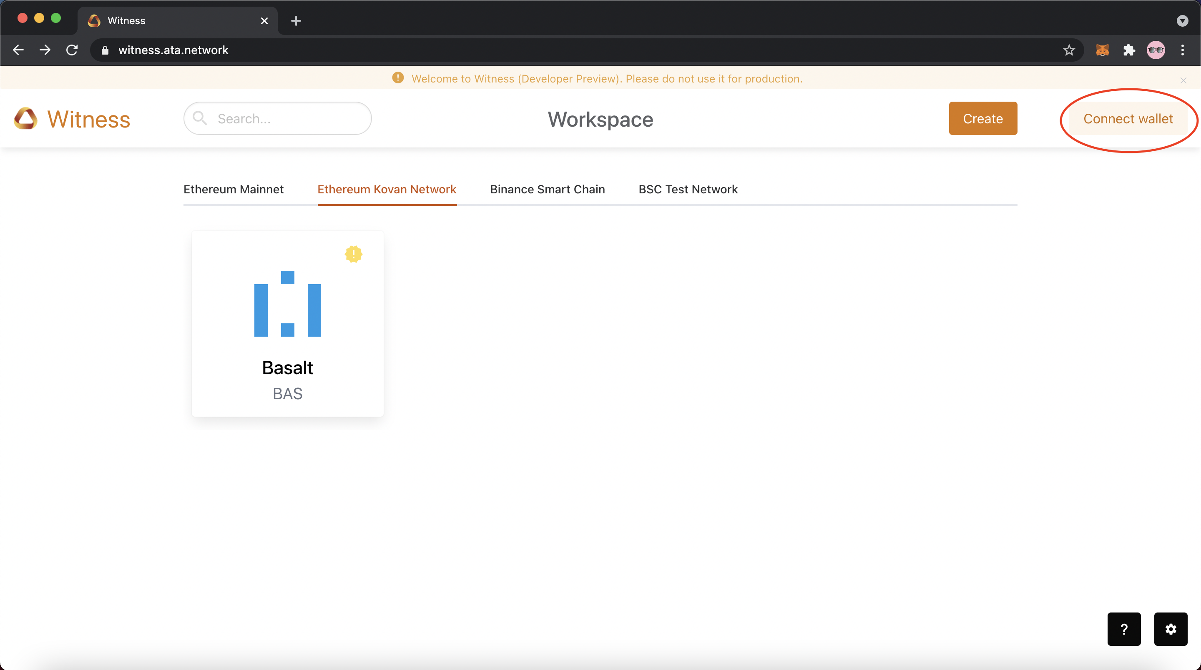Bookmark page with star icon
The image size is (1201, 670).
click(1068, 50)
